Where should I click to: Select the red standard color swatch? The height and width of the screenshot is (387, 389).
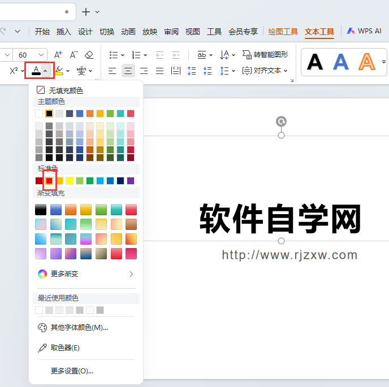point(49,181)
